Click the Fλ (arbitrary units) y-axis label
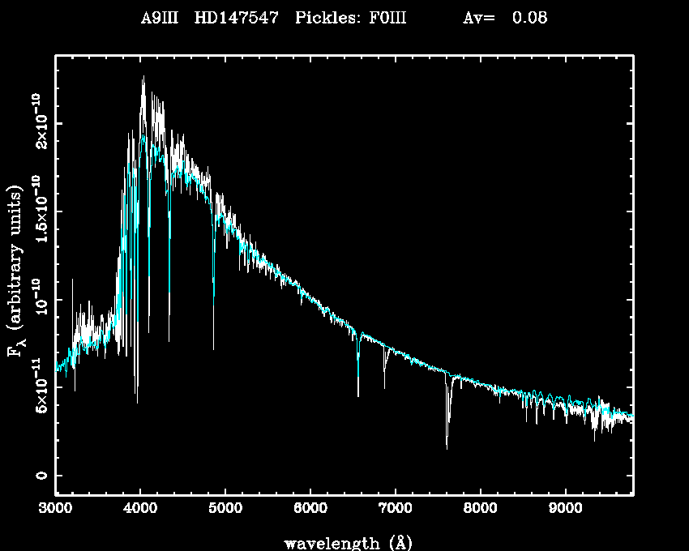This screenshot has width=689, height=551. (x=16, y=273)
